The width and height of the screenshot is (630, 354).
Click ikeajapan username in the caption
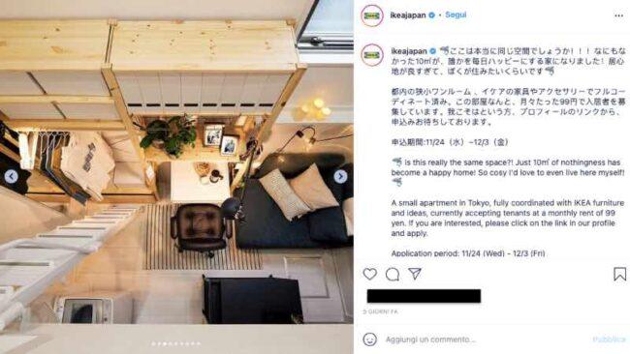point(409,51)
